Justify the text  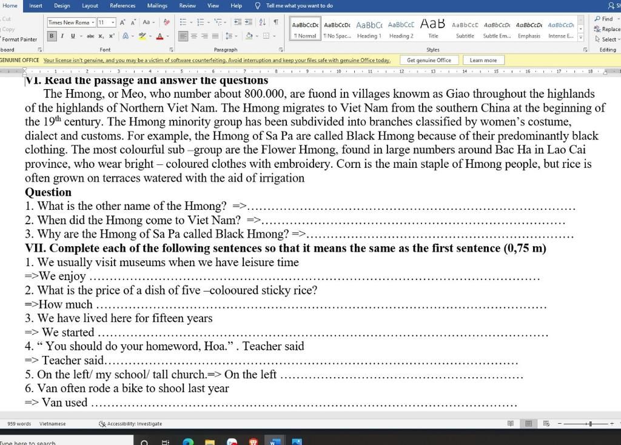click(x=215, y=36)
